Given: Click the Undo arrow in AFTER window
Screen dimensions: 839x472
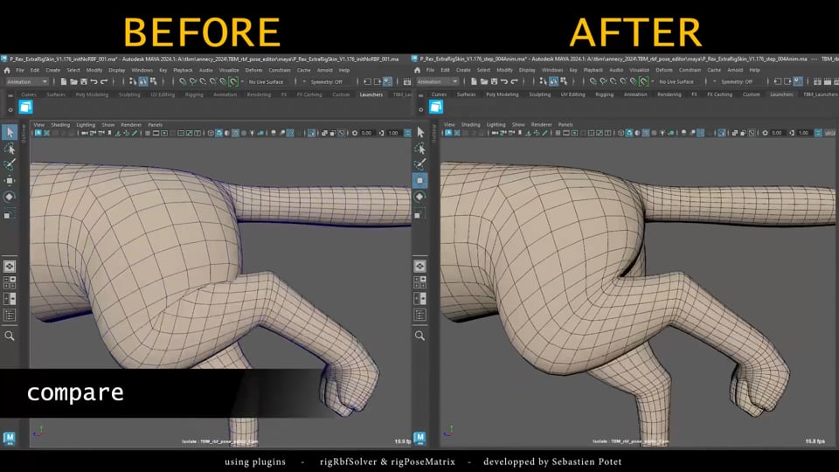Looking at the screenshot, I should pyautogui.click(x=504, y=82).
